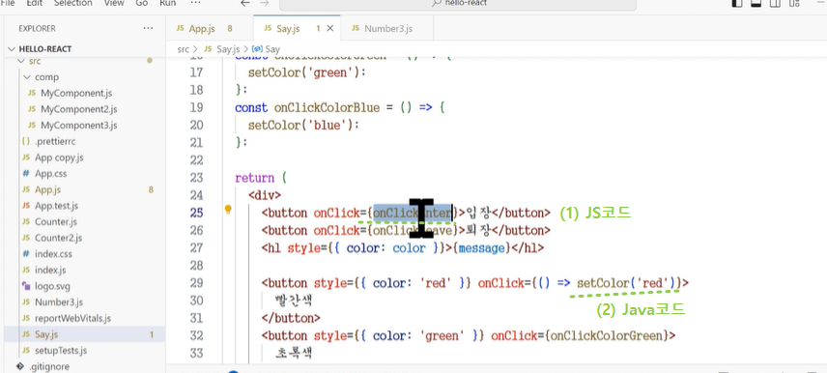
Task: Open index.js in Explorer
Action: pyautogui.click(x=50, y=271)
